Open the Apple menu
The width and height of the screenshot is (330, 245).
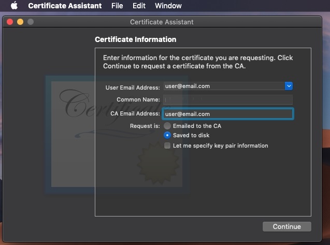[14, 6]
